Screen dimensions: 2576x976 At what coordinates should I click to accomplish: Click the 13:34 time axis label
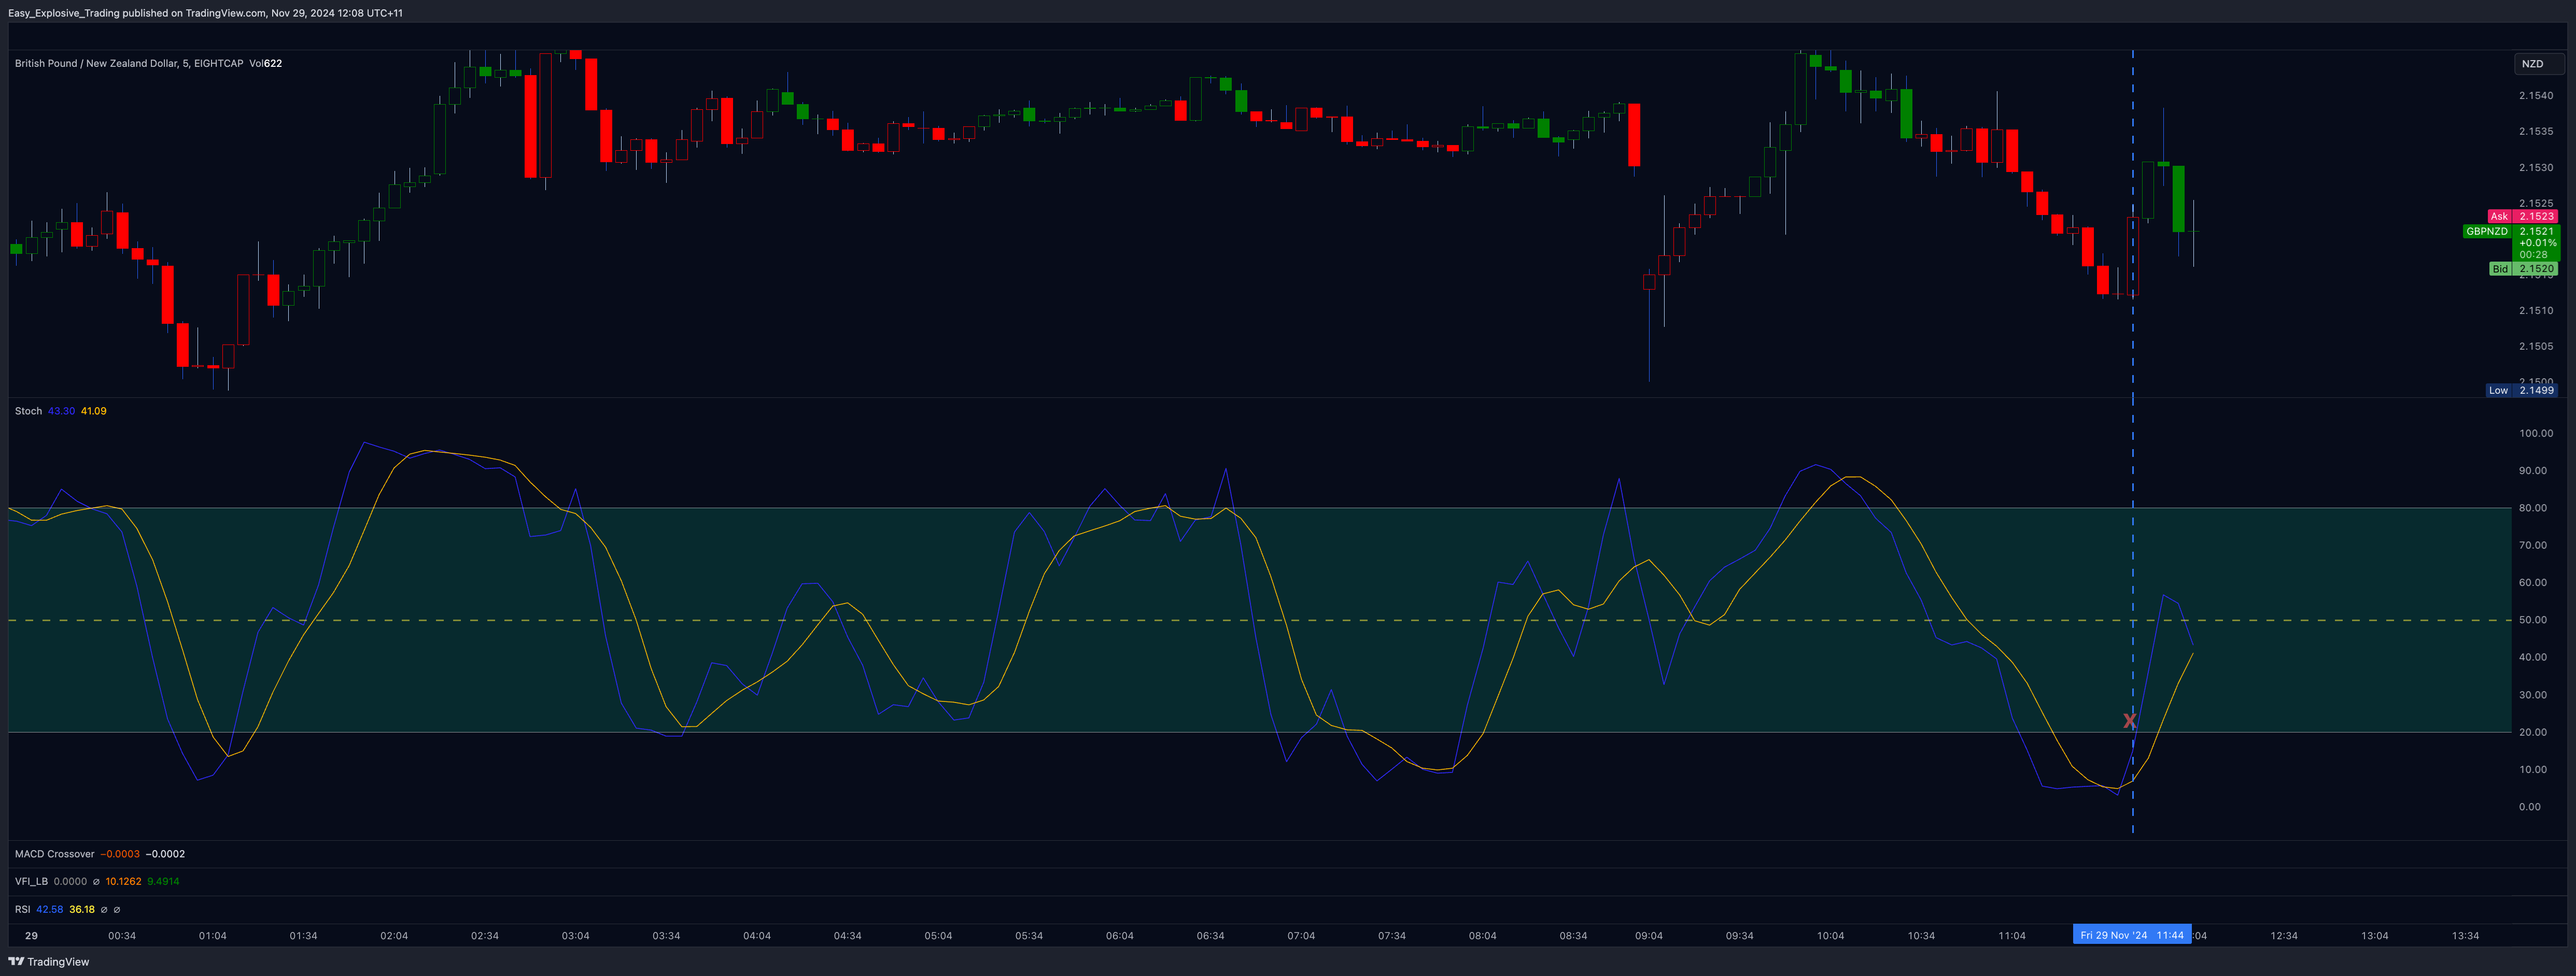click(x=2466, y=936)
